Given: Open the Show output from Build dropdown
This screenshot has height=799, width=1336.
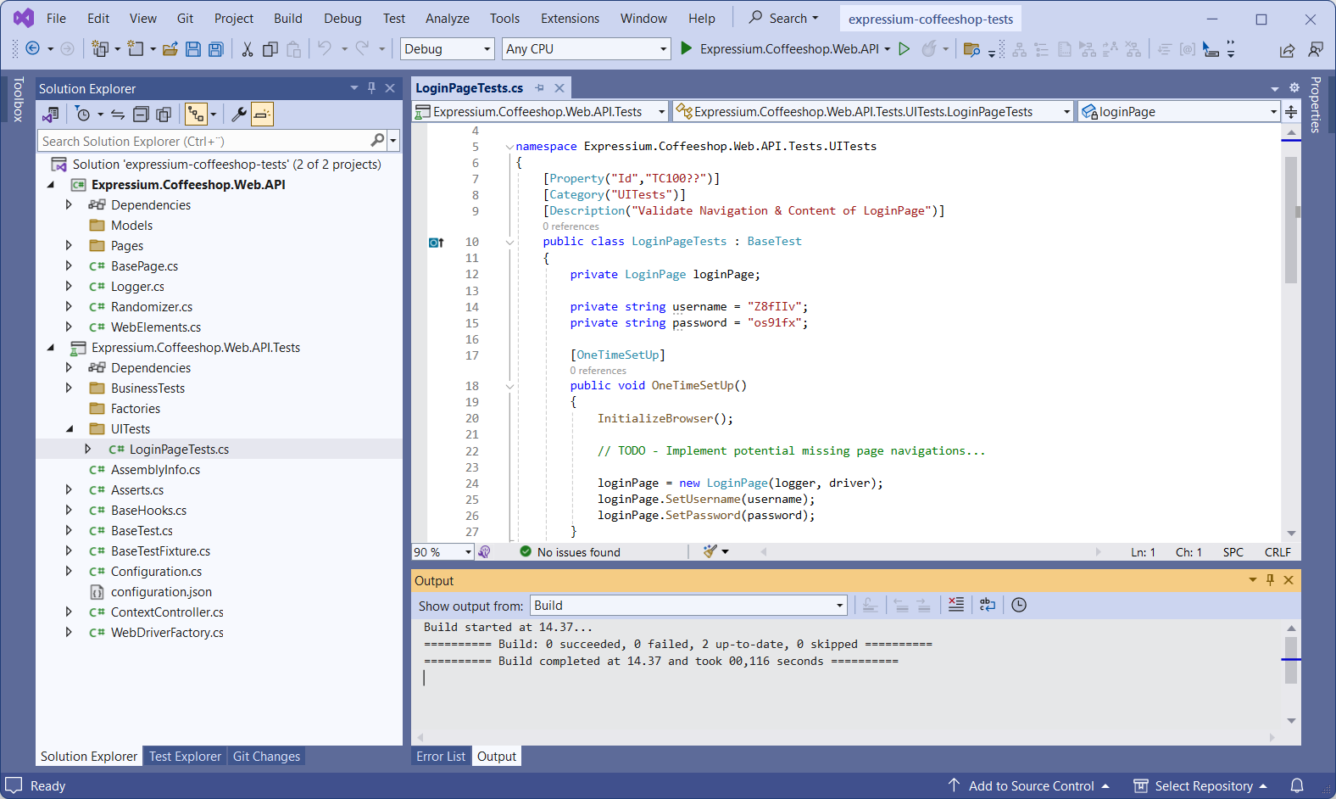Looking at the screenshot, I should pyautogui.click(x=688, y=605).
